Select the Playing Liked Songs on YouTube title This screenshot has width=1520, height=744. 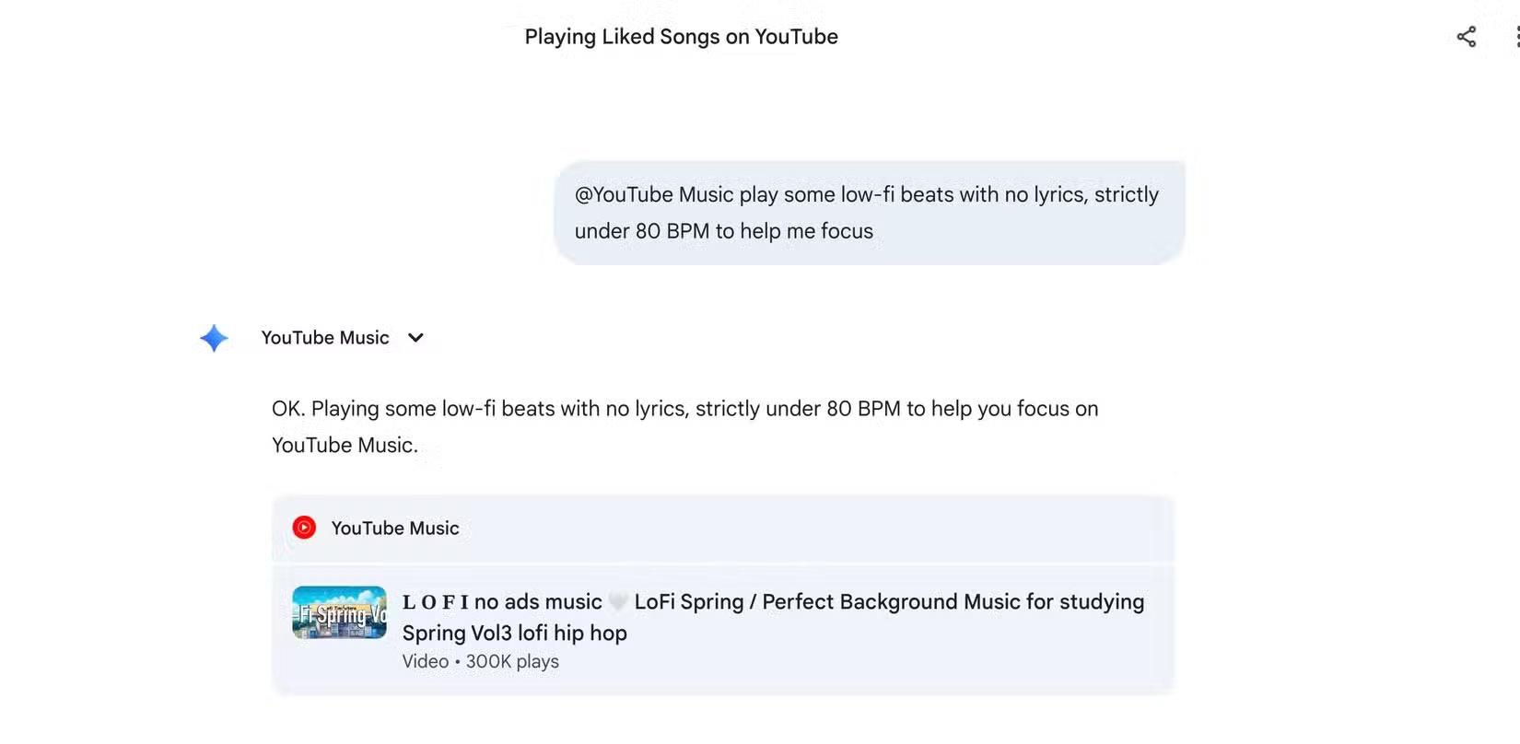click(x=681, y=37)
